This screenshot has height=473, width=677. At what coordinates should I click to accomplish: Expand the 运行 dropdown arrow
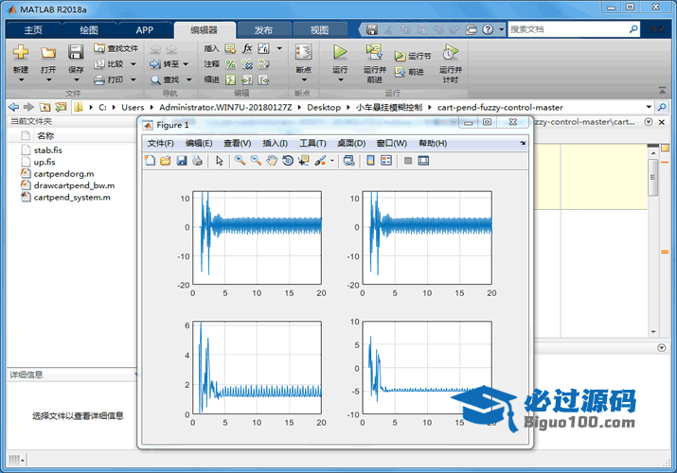pos(340,79)
